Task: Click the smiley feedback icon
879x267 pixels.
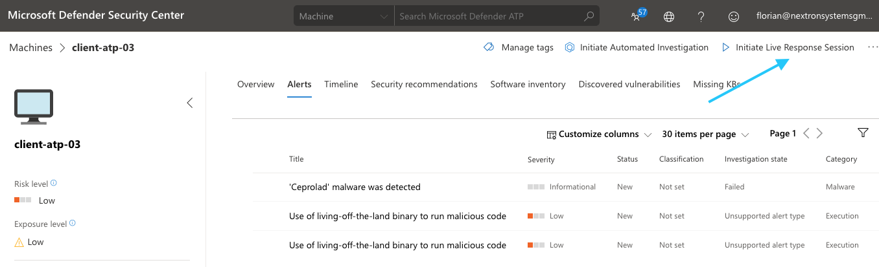Action: [x=734, y=16]
